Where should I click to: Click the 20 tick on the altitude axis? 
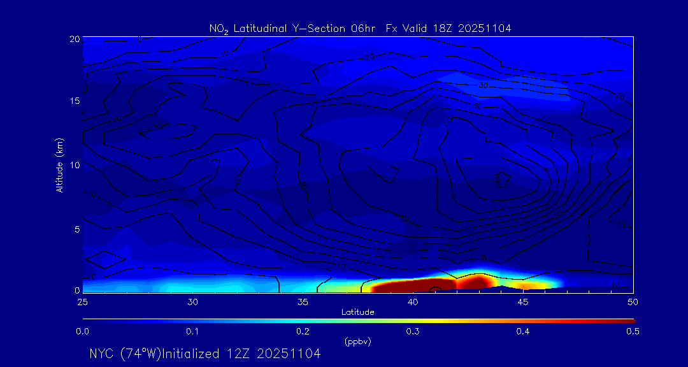(x=73, y=38)
